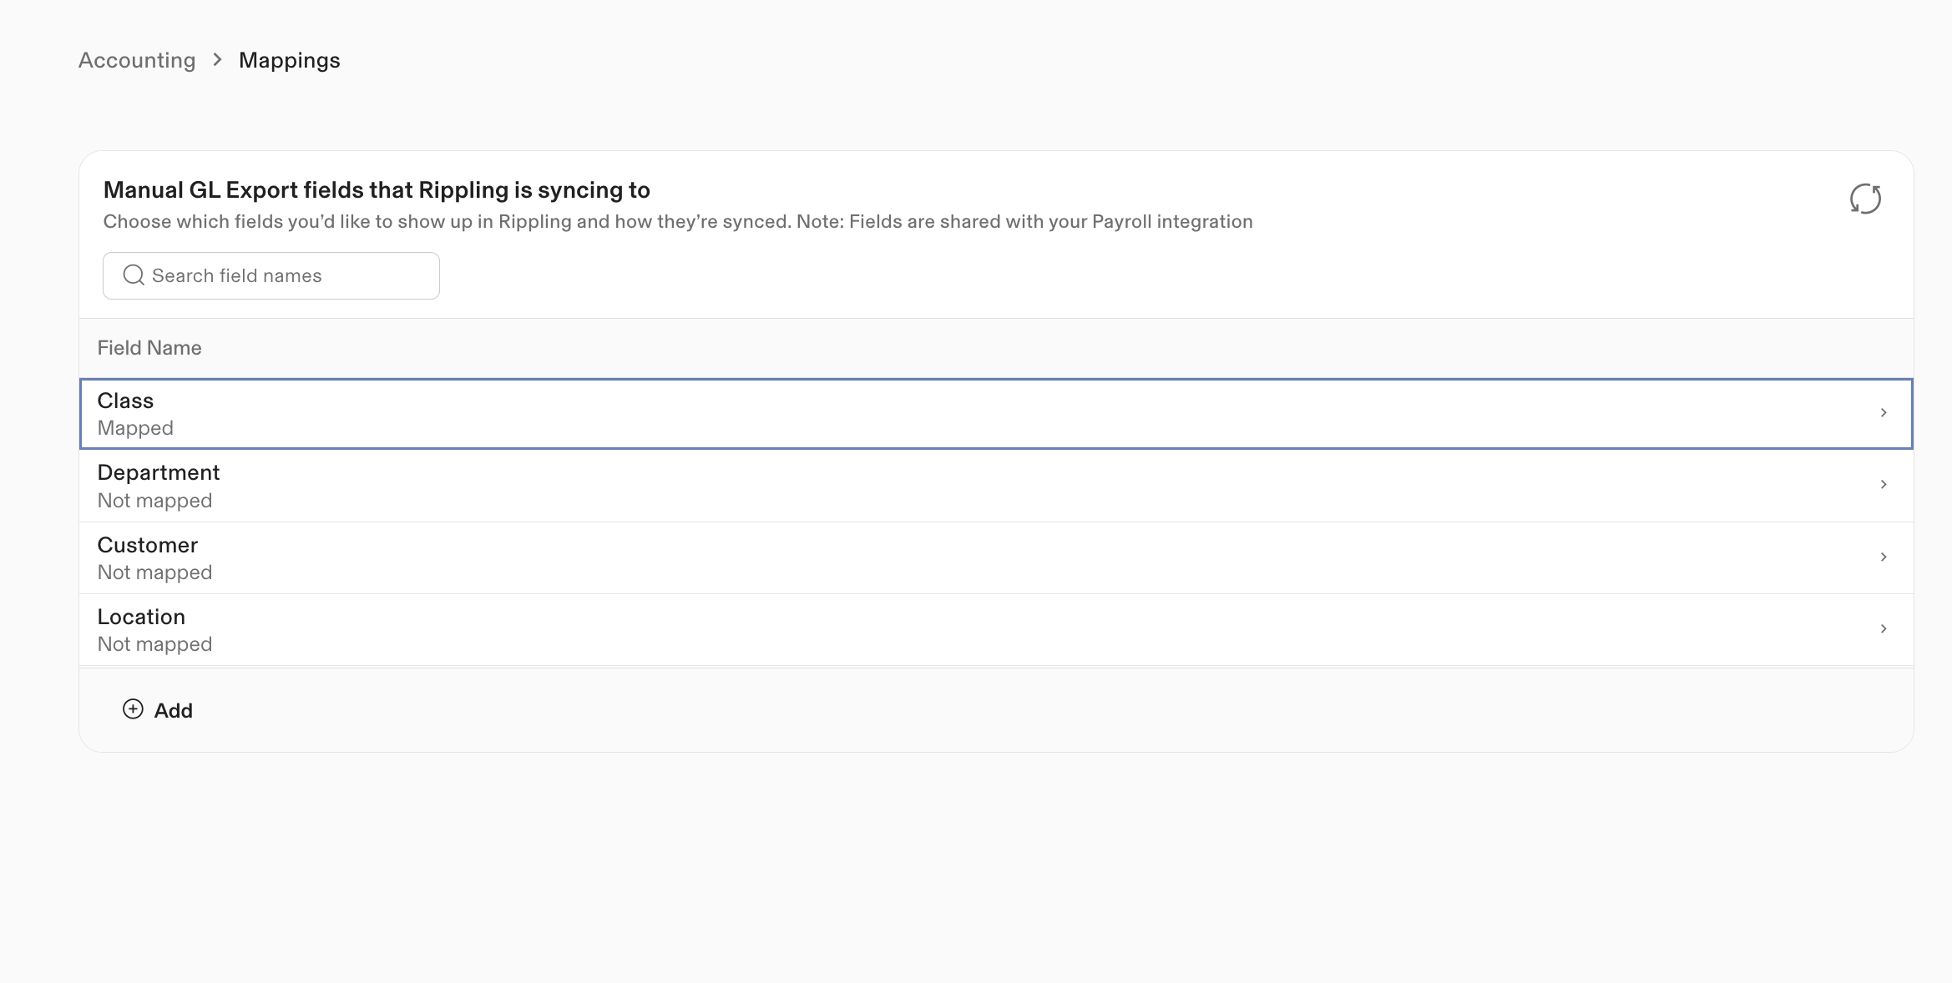The height and width of the screenshot is (983, 1952).
Task: Click the Mapped status under Class
Action: pos(135,427)
